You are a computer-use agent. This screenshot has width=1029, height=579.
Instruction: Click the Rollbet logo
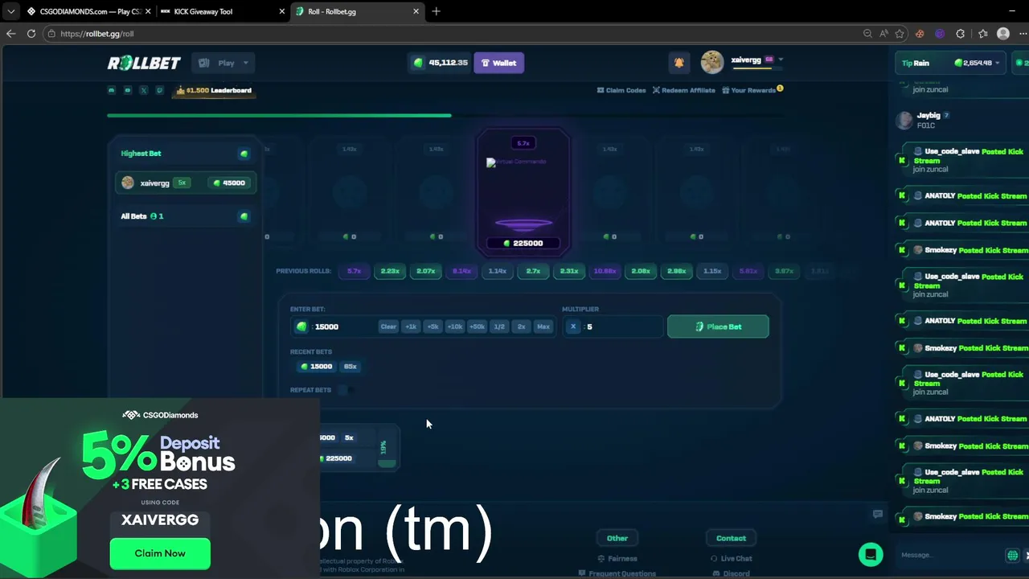pos(144,63)
